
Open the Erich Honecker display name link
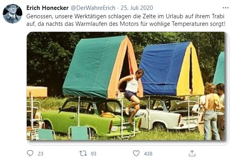(x=47, y=8)
